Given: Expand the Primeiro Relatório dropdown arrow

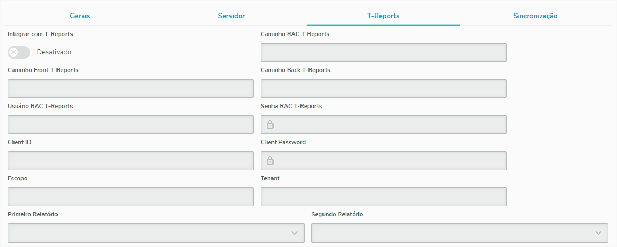Looking at the screenshot, I should [294, 233].
